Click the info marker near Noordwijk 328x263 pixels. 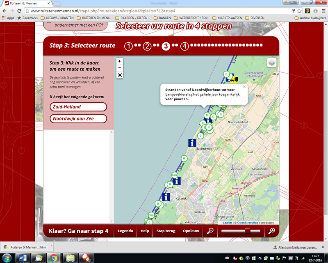click(x=192, y=143)
